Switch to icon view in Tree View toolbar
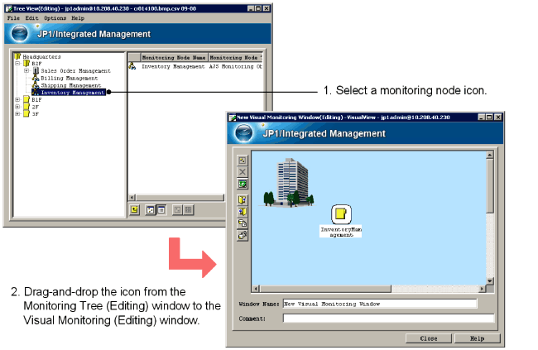538x350 pixels. pos(151,209)
